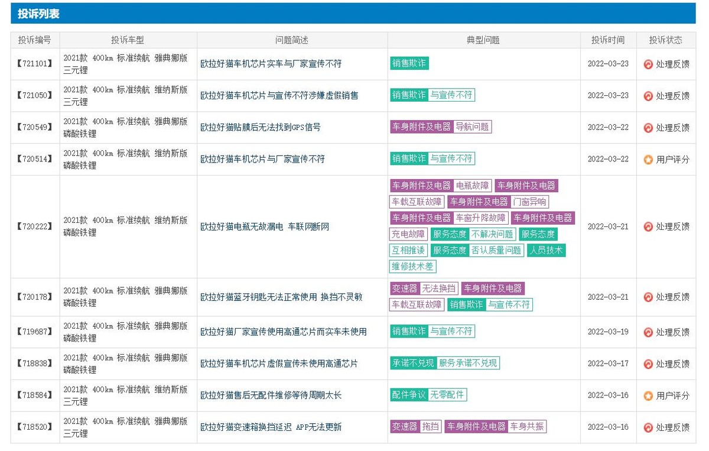The width and height of the screenshot is (709, 451).
Task: Click status icon for complaint 721050
Action: (x=648, y=96)
